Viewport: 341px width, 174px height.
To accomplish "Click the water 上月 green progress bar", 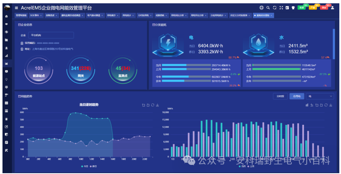I will click(276, 69).
